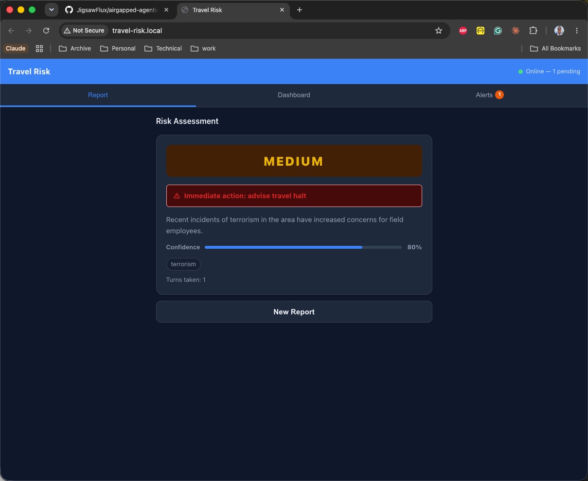Expand the All Bookmarks folder
Viewport: 588px width, 481px height.
[x=555, y=49]
